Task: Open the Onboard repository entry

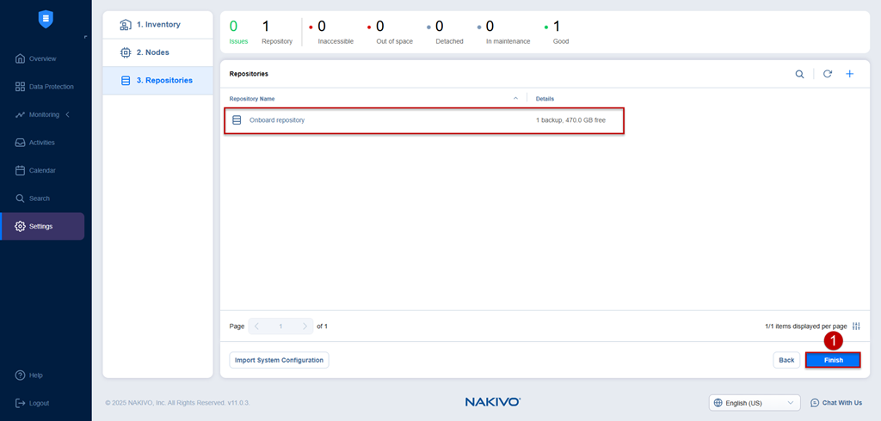Action: pyautogui.click(x=277, y=120)
